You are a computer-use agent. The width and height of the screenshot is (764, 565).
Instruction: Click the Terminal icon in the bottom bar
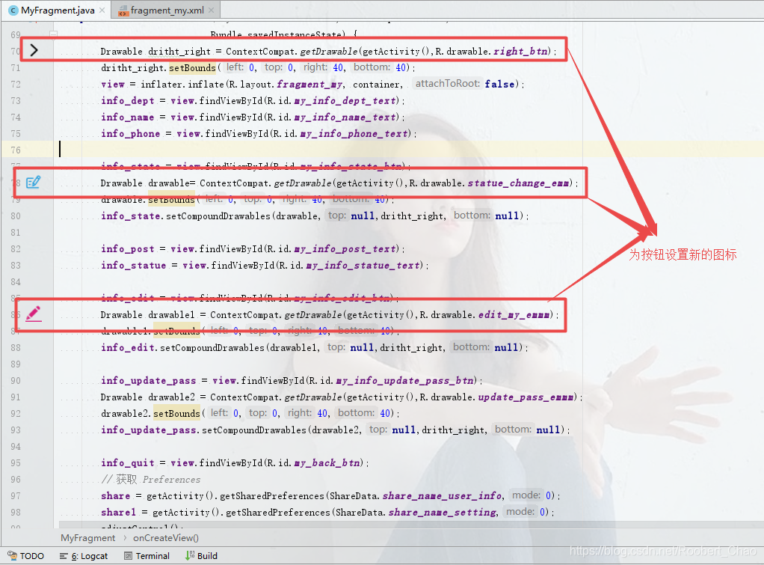[x=128, y=556]
